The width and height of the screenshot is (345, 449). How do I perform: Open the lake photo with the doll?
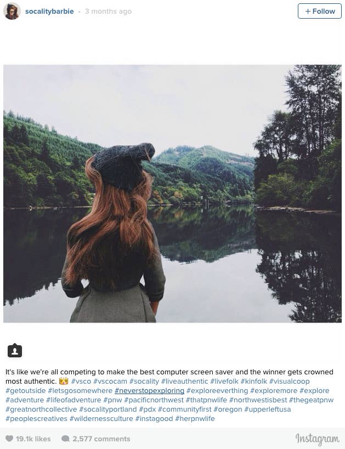172,194
